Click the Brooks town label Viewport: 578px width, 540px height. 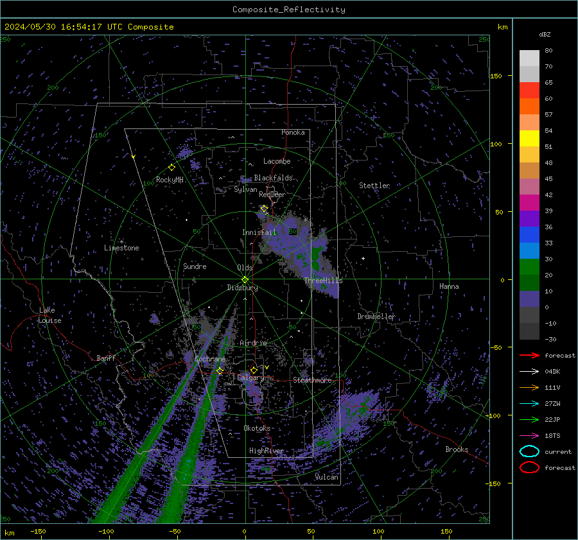point(457,449)
